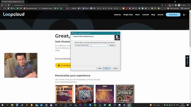
Task: Open File Explorer from the taskbar
Action: pos(12,105)
